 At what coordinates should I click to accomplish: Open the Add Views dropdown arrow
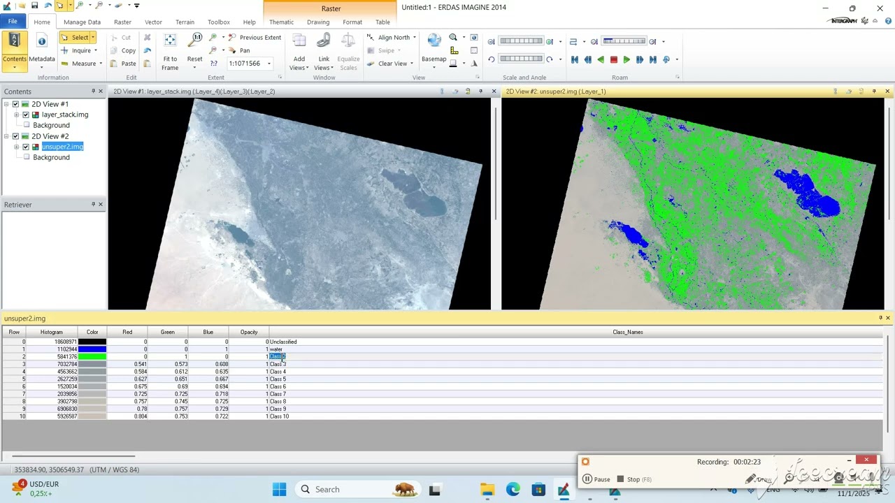coord(307,68)
